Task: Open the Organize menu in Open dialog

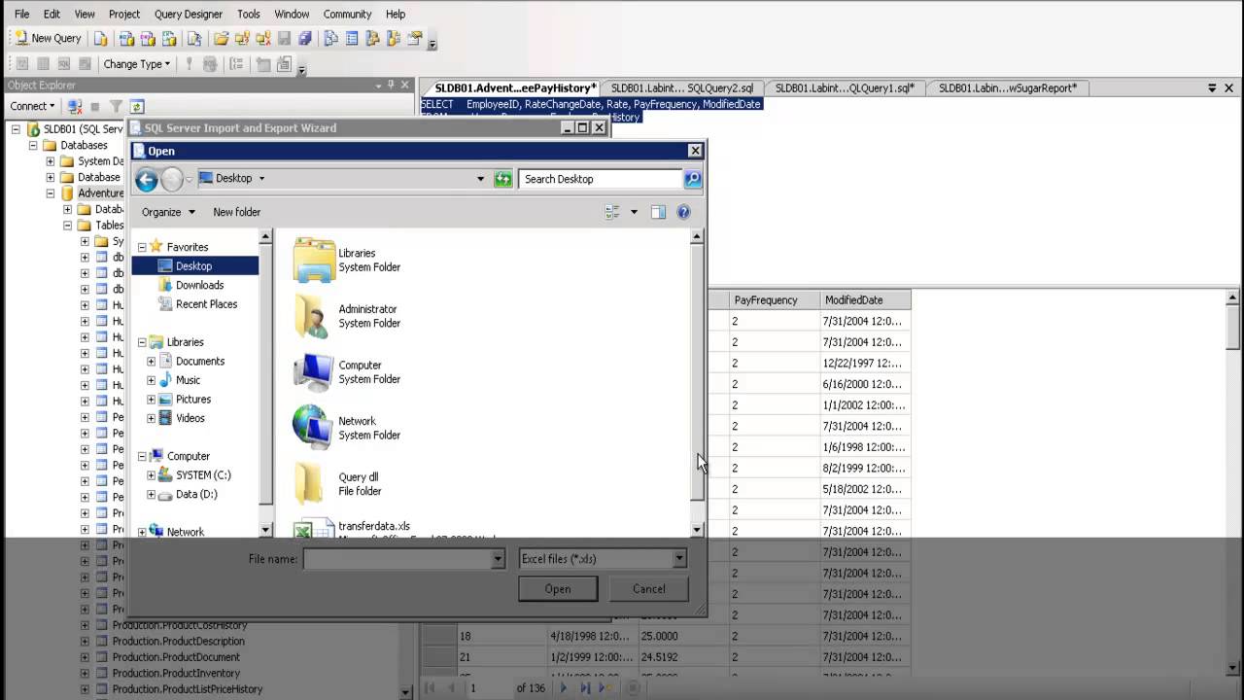Action: pos(168,212)
